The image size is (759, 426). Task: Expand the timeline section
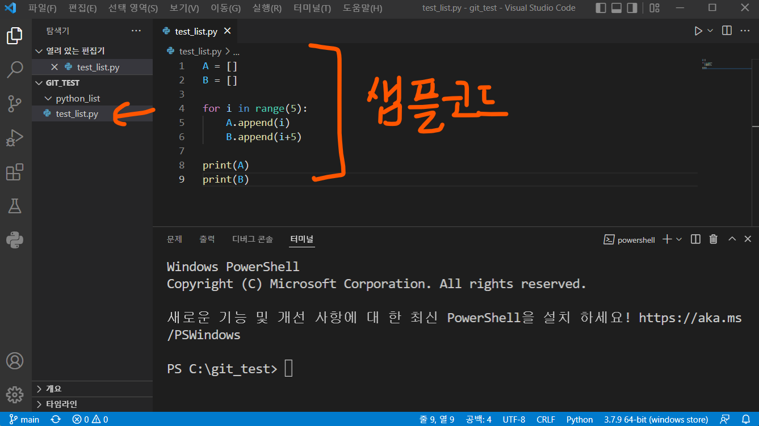coord(92,404)
